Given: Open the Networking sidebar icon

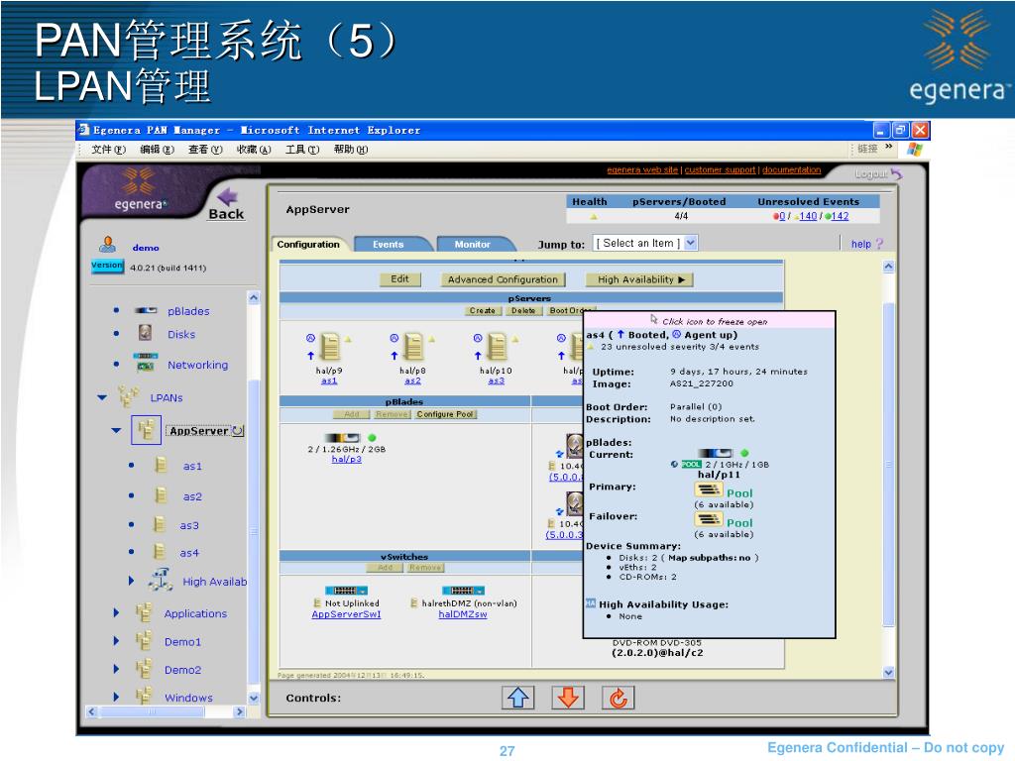Looking at the screenshot, I should pyautogui.click(x=145, y=362).
